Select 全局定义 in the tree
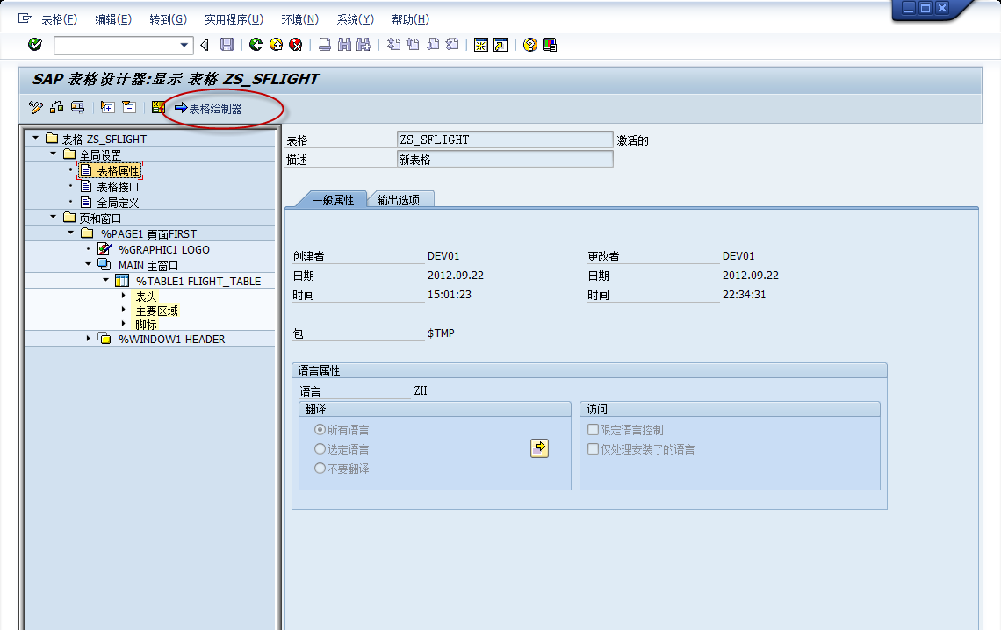 point(119,203)
